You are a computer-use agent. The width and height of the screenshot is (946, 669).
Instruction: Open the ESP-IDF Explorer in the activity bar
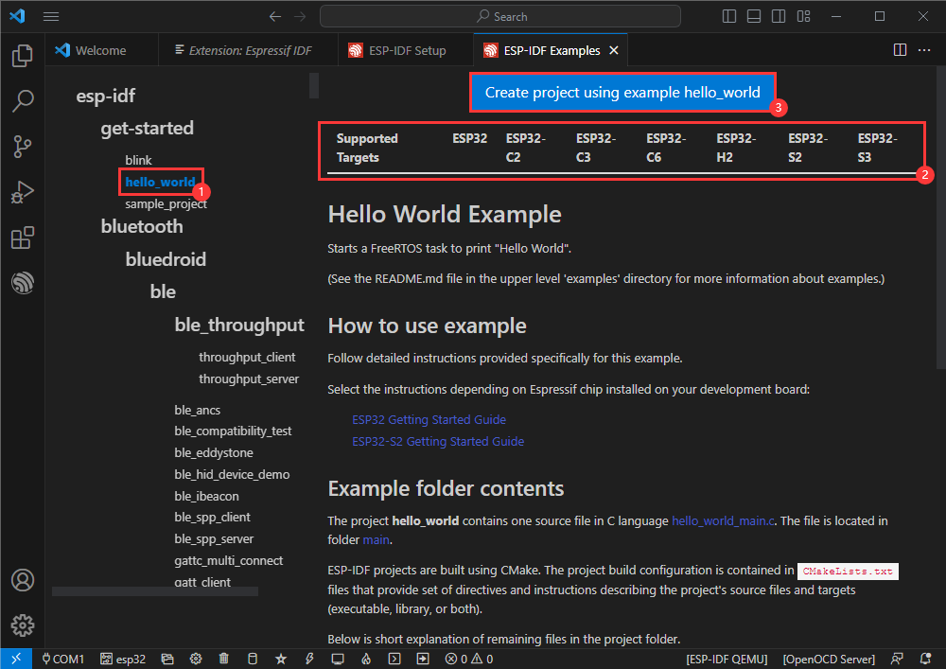tap(23, 283)
